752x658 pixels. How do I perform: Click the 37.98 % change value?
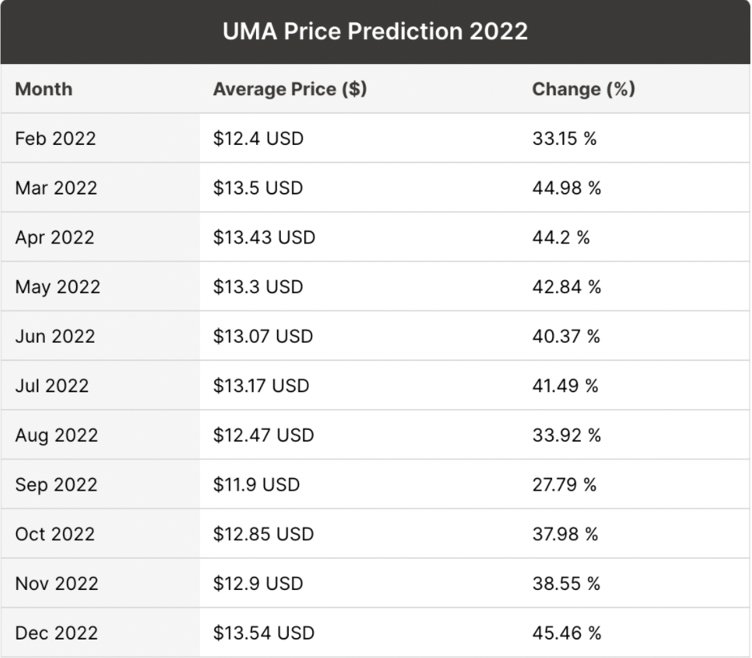[566, 535]
